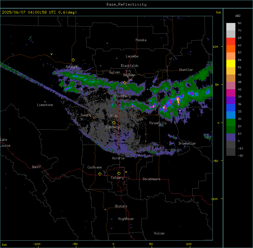The image size is (253, 248).
Task: Click the 80 value in the dBZ legend
Action: 239,23
